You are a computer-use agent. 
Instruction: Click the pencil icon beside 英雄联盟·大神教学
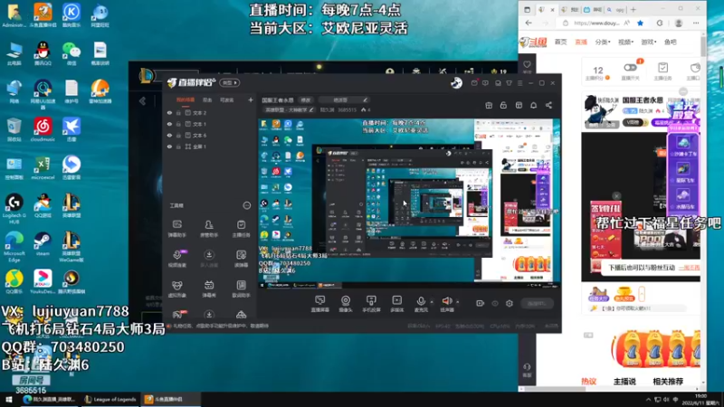(x=311, y=109)
